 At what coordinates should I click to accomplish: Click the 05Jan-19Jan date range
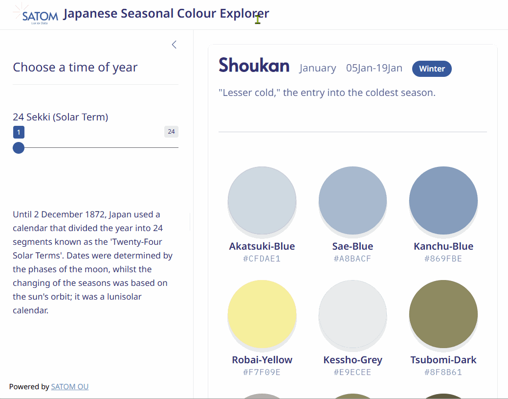(x=374, y=68)
